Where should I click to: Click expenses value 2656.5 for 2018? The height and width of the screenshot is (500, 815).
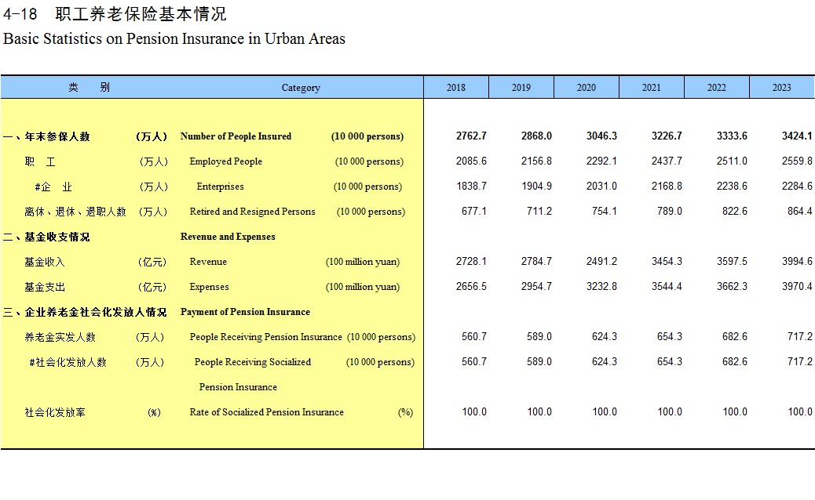point(471,286)
